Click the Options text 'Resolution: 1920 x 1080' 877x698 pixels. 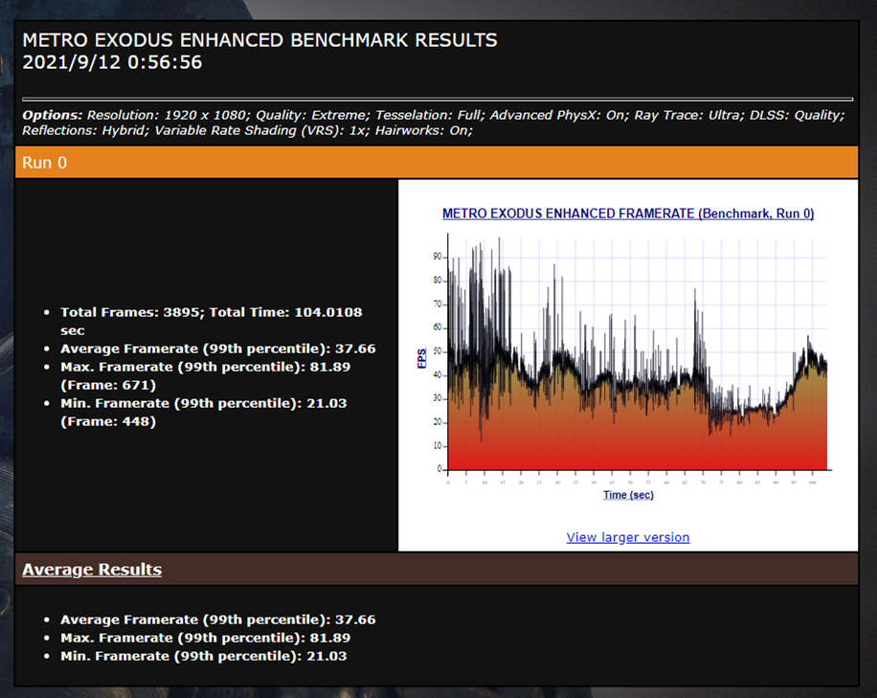tap(167, 115)
